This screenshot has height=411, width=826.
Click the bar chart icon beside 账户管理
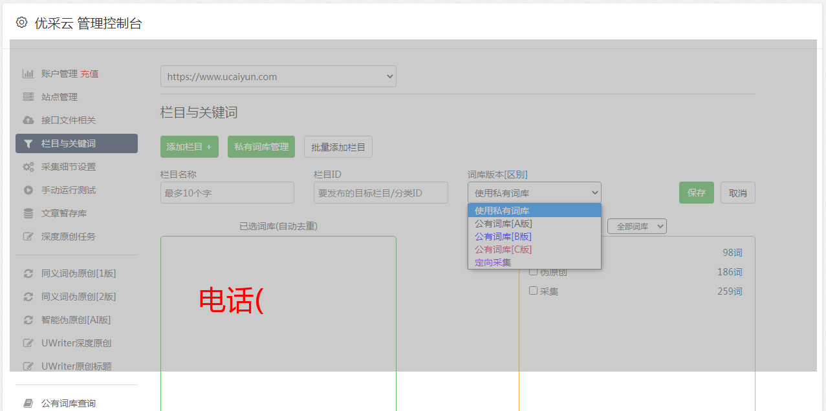[28, 74]
